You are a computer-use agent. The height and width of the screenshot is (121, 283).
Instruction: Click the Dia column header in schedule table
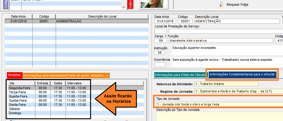click(21, 83)
